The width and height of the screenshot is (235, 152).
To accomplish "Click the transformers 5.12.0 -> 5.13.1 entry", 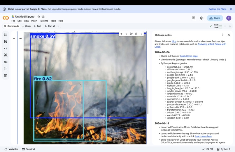I will [180, 110].
